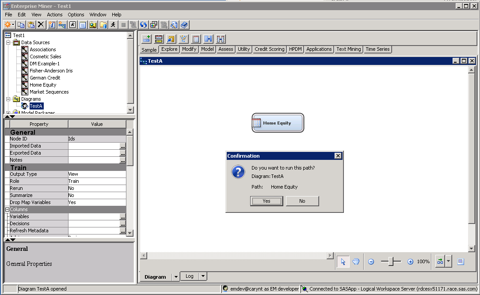
Task: Click the Home Equity node in diagram
Action: 278,123
